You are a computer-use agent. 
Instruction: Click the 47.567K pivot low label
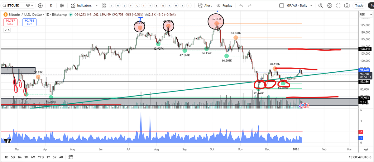click(x=185, y=55)
